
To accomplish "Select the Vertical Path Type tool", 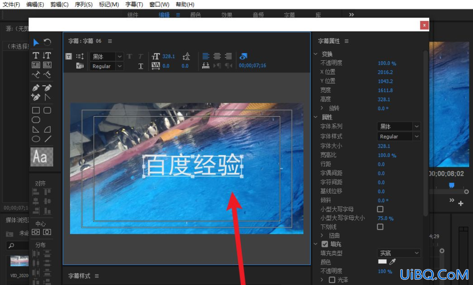I will coord(47,75).
